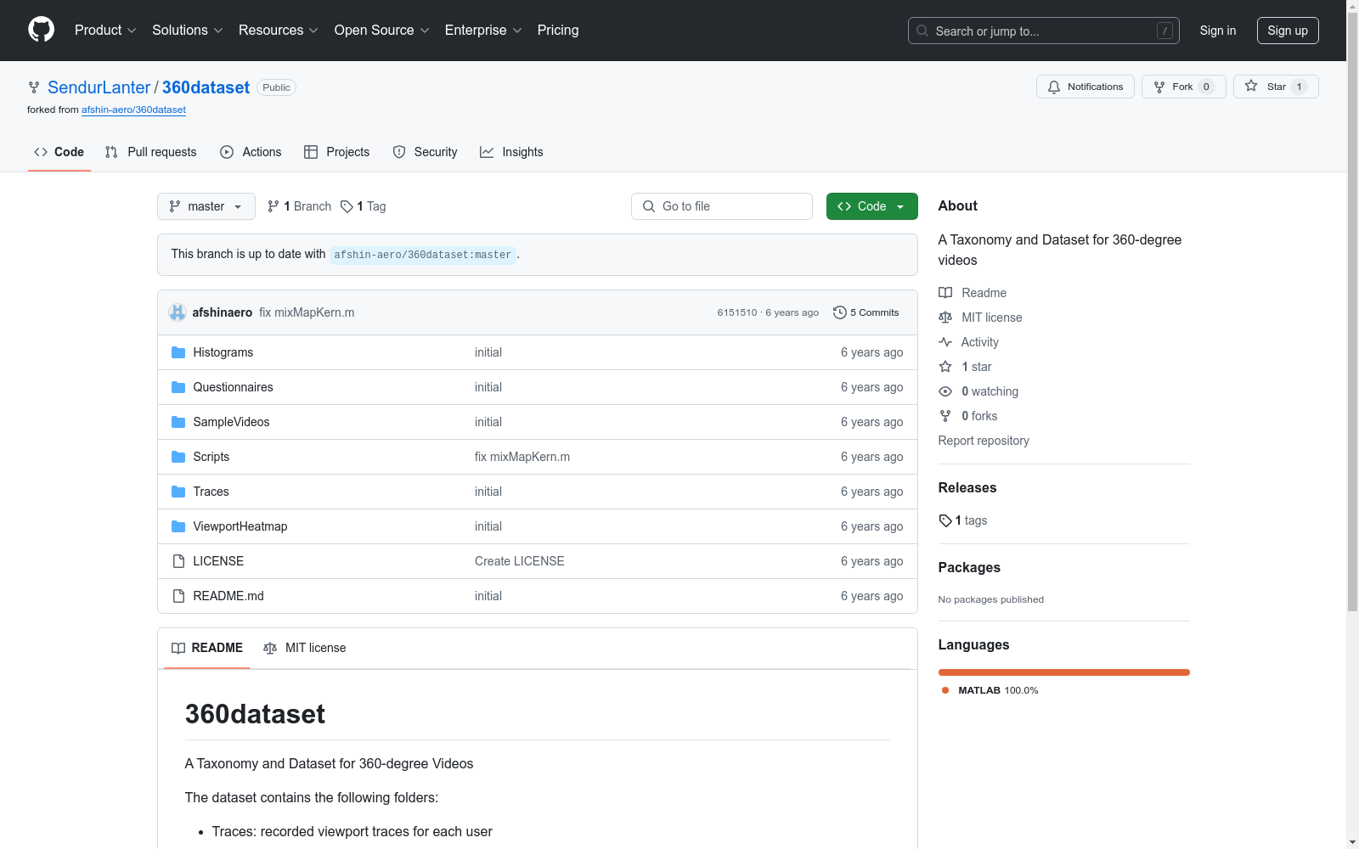Click the MATLAB orange language dot
Screen dimensions: 1359x849
[945, 690]
